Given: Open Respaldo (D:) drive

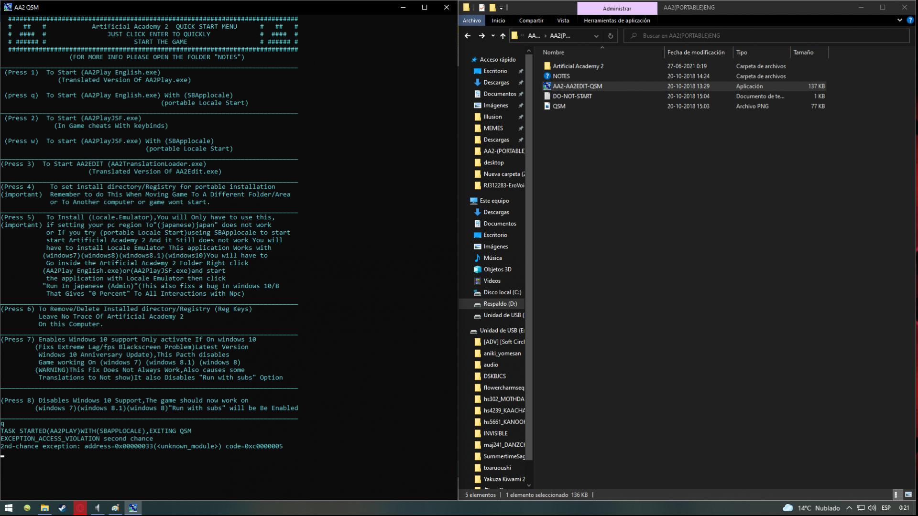Looking at the screenshot, I should [x=500, y=304].
